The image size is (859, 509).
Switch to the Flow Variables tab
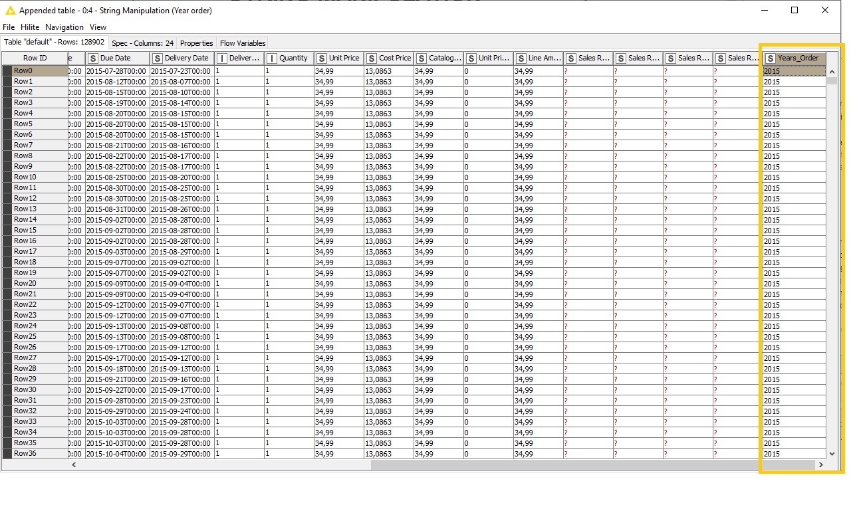pos(243,43)
